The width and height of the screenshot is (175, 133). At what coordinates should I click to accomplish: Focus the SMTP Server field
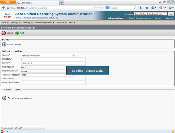click(53, 79)
